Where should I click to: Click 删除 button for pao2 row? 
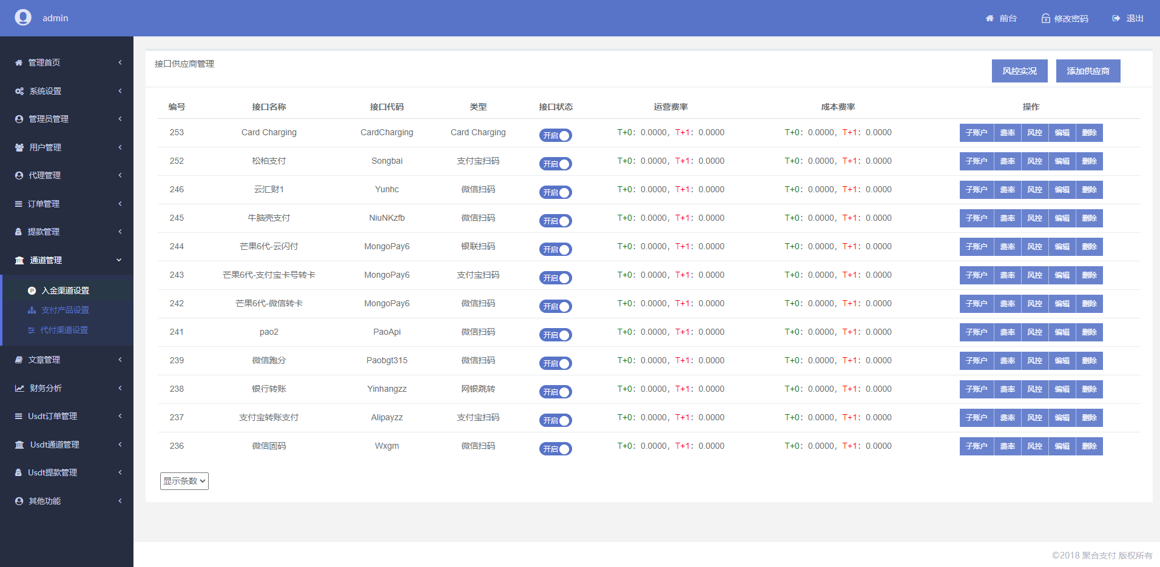click(x=1090, y=332)
